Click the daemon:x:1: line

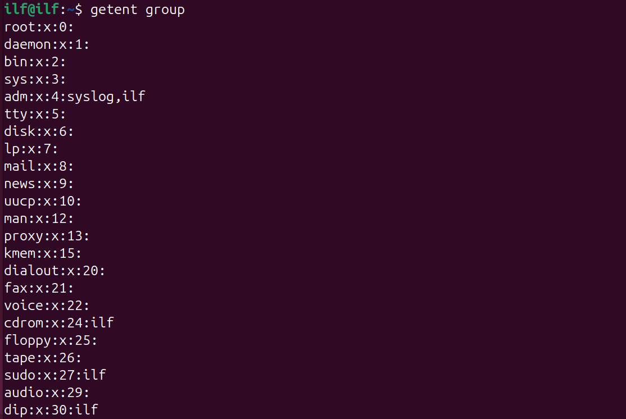47,44
